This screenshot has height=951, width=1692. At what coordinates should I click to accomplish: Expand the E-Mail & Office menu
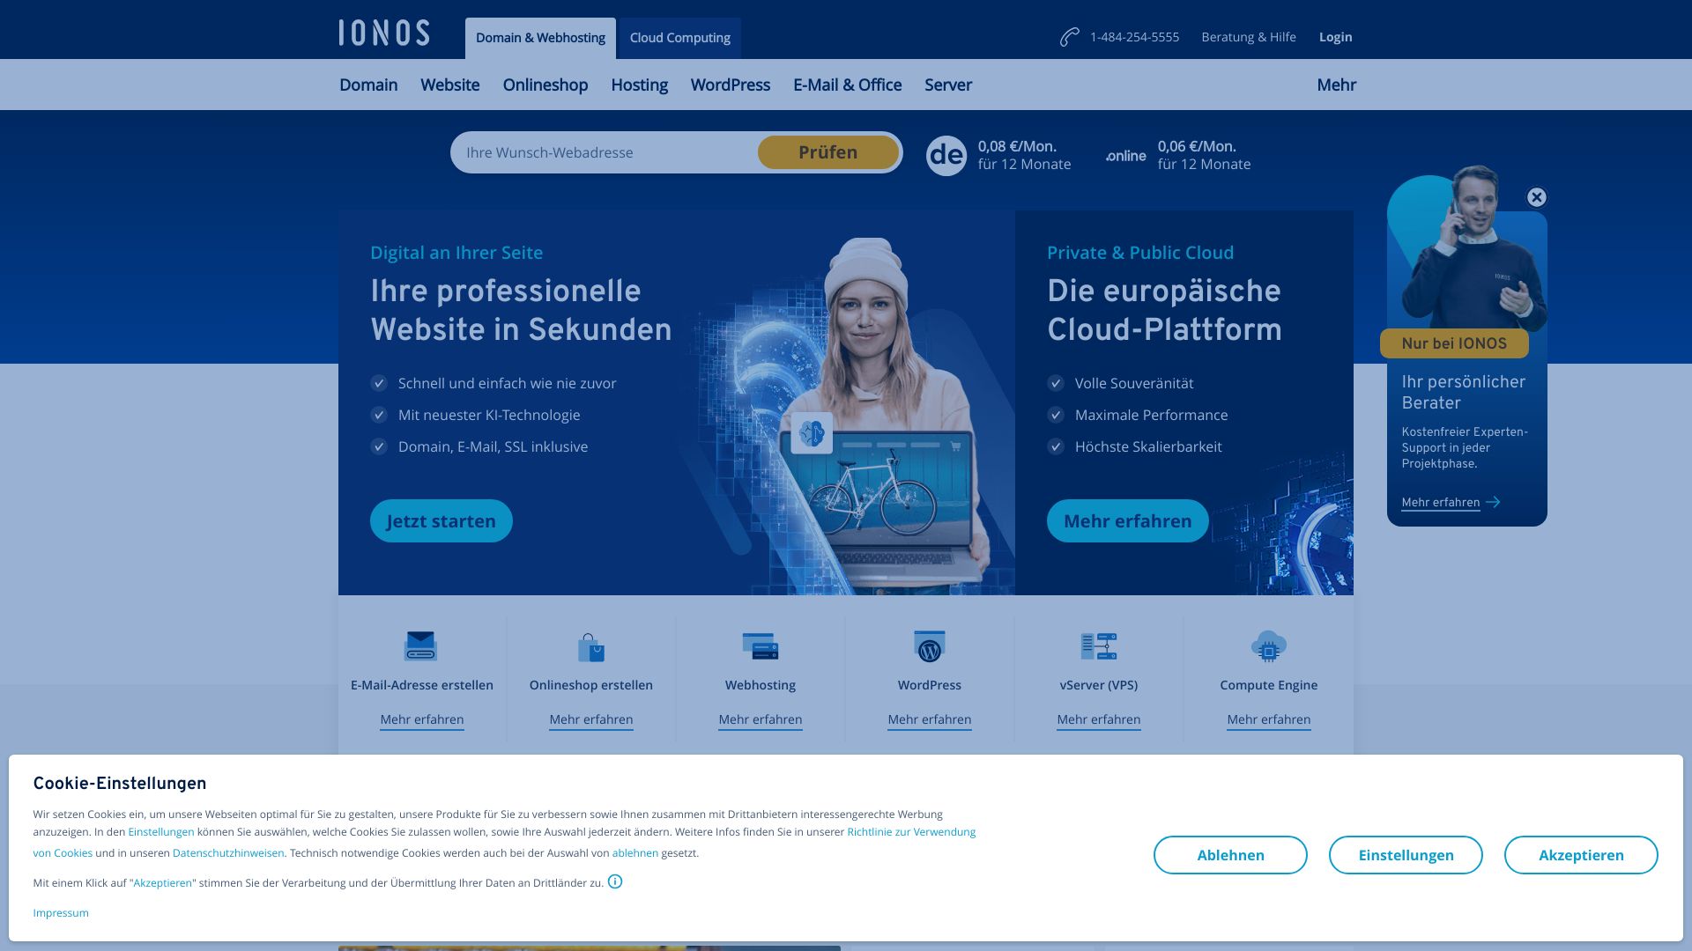click(x=847, y=85)
